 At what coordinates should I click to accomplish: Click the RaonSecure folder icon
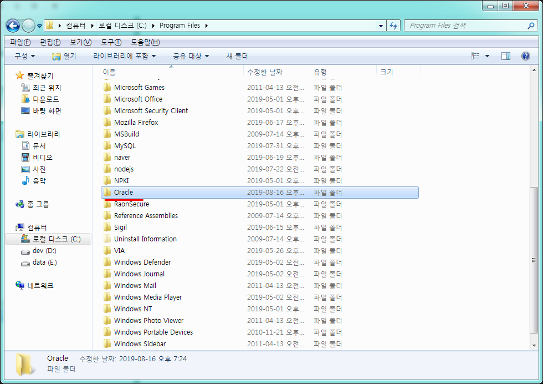click(107, 204)
